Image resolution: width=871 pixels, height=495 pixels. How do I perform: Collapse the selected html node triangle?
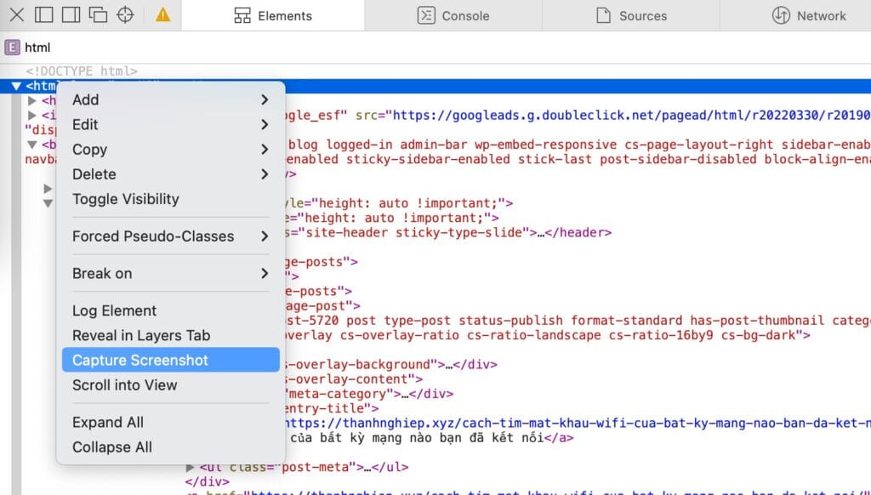coord(16,86)
